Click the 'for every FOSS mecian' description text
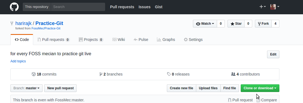The width and height of the screenshot is (303, 103). (x=51, y=54)
